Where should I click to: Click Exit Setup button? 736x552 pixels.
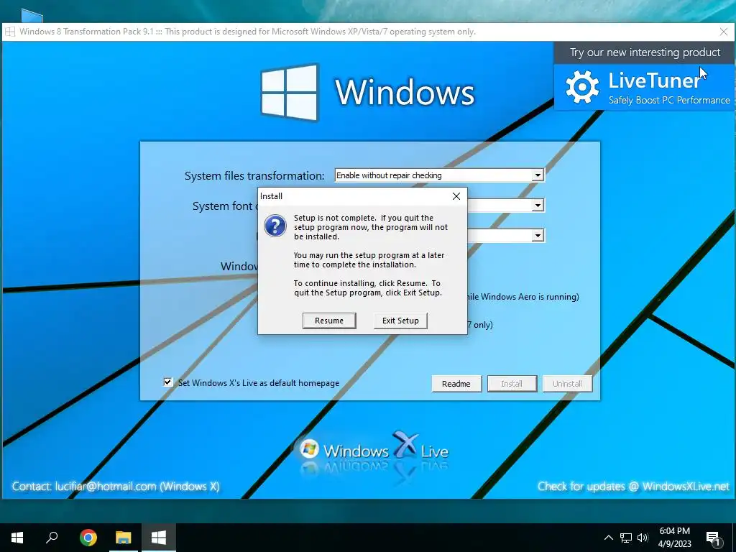coord(400,321)
